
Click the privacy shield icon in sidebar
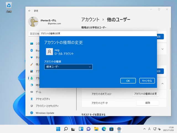32,106
